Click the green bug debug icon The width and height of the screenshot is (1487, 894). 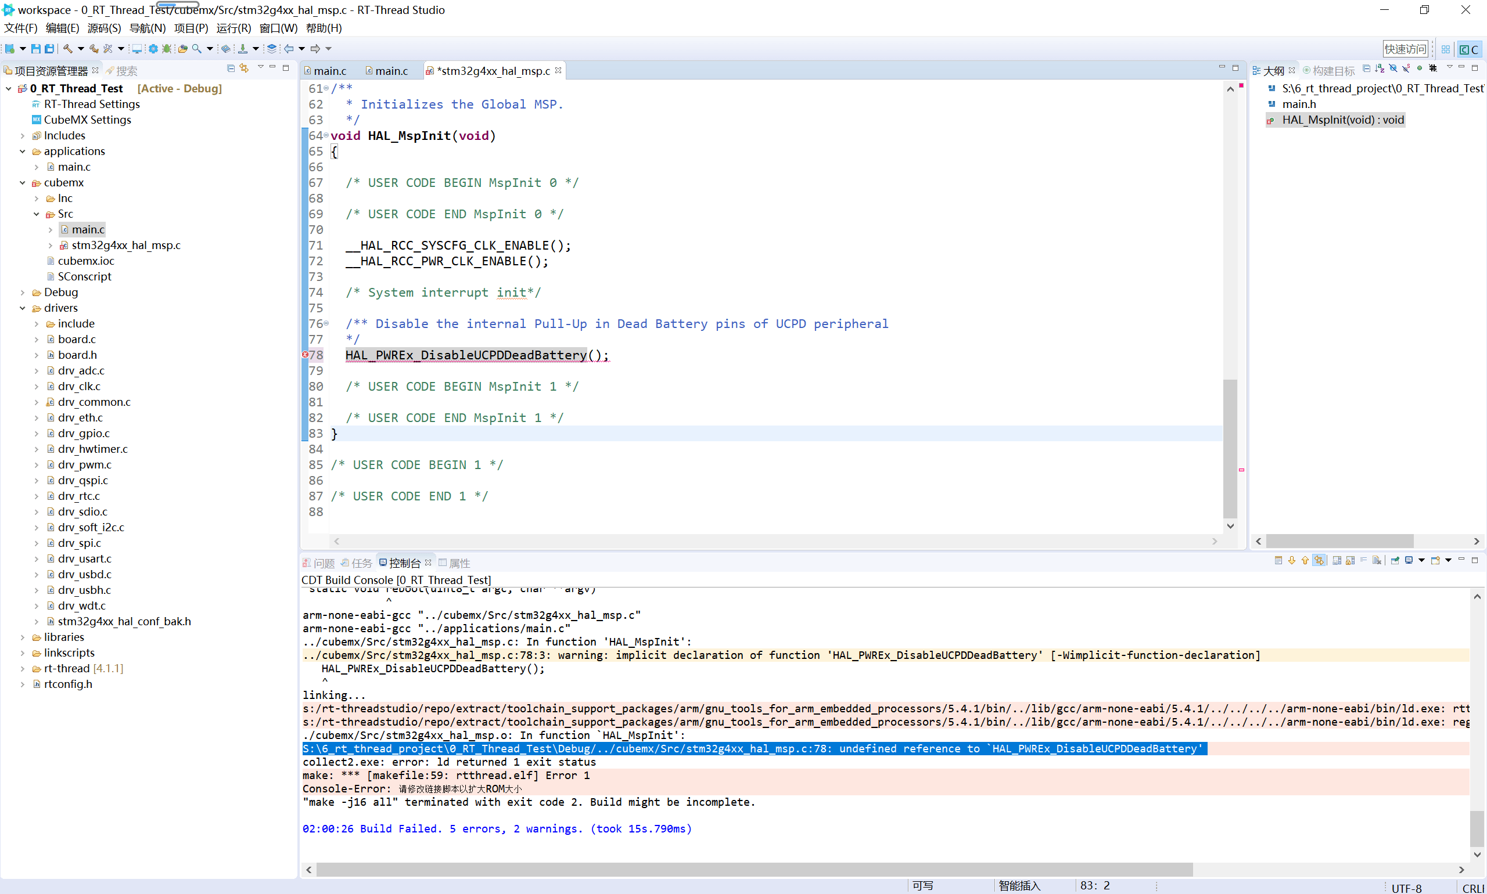click(x=167, y=49)
